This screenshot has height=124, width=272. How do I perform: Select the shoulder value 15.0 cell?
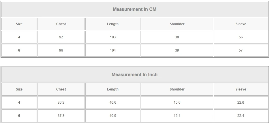[x=177, y=103]
